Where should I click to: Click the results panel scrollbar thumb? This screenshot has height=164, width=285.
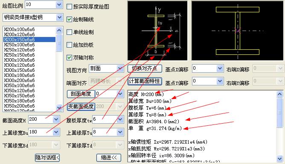click(279, 113)
